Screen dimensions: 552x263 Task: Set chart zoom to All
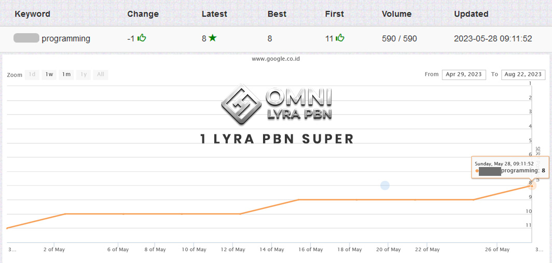(101, 75)
